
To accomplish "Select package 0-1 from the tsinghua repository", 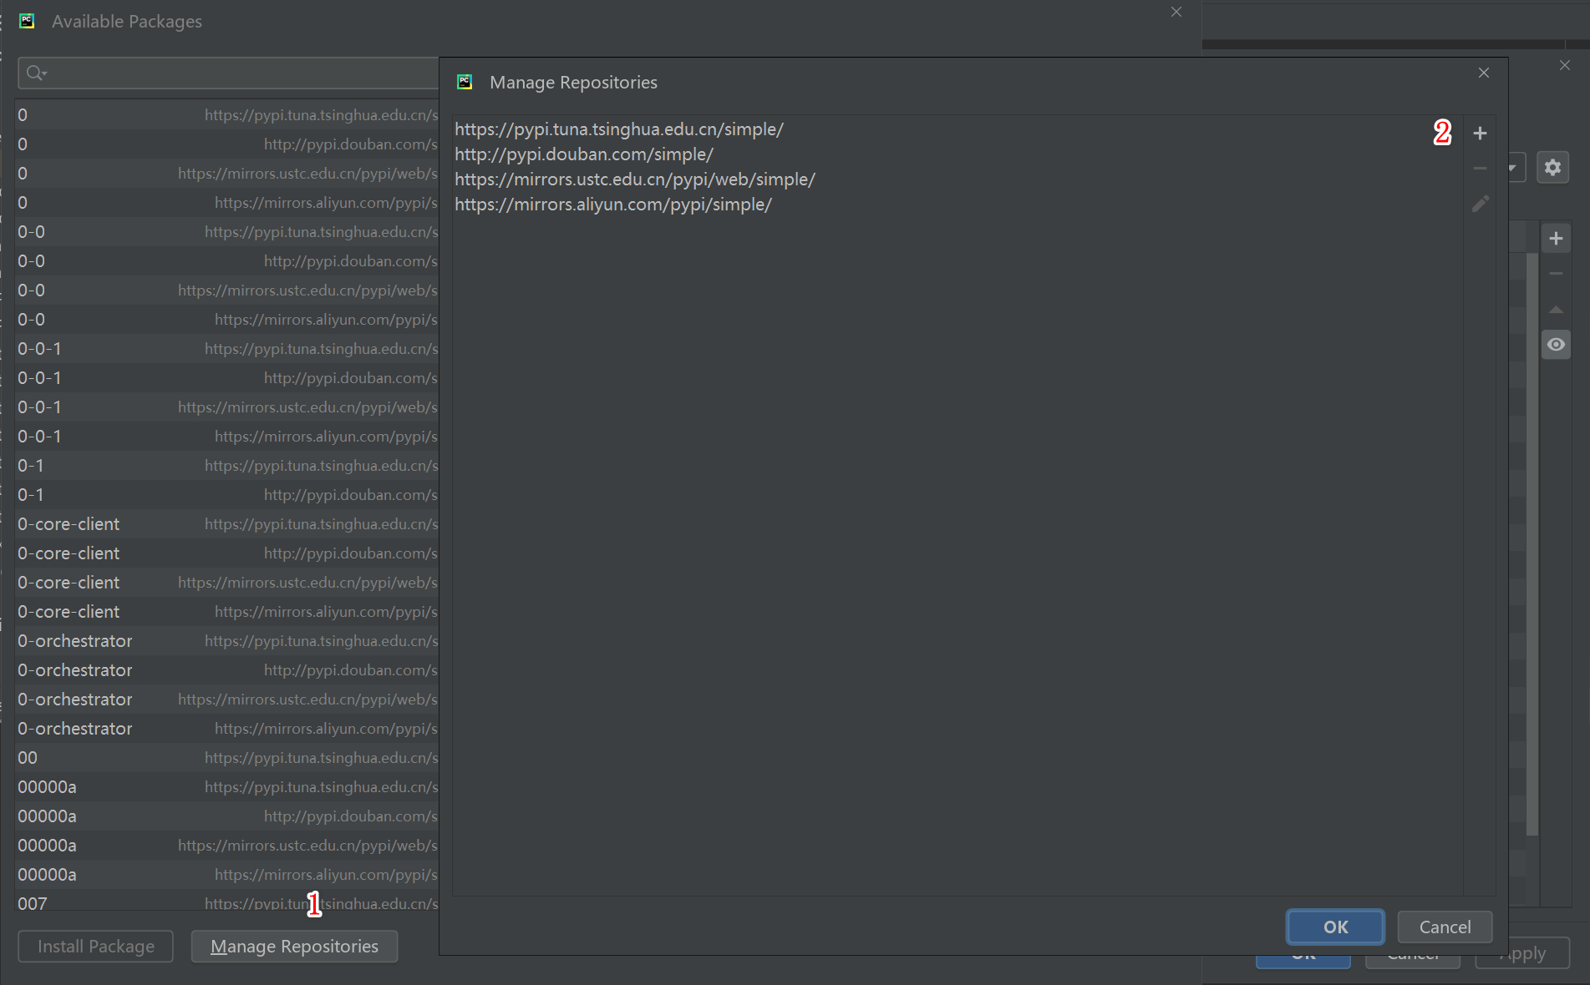I will click(227, 466).
